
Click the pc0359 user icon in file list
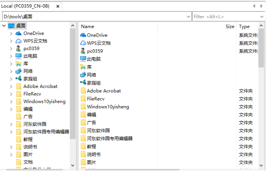tap(83, 51)
